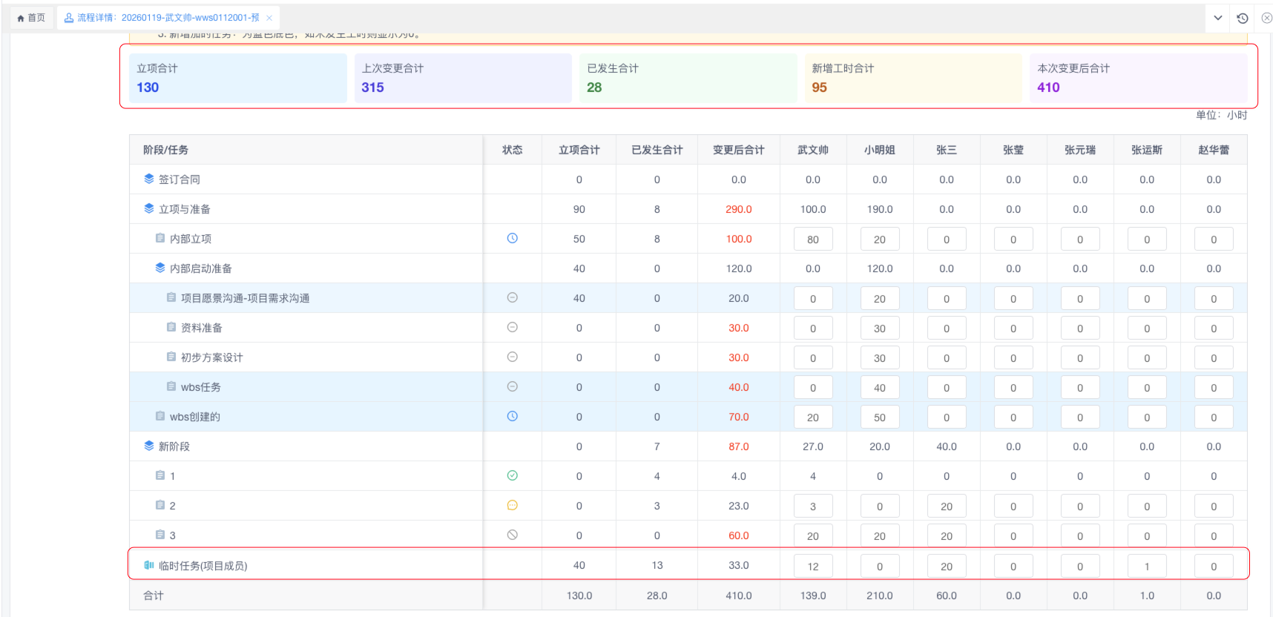
Task: Click the clock status icon for wbs创建的
Action: point(512,416)
